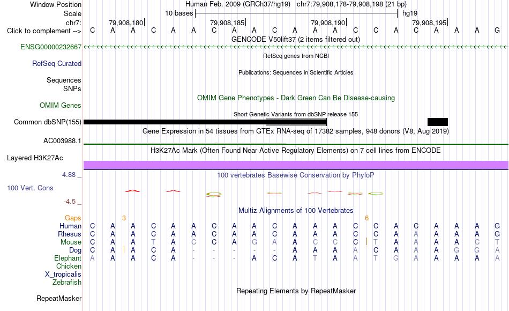Screen dimensions: 509x311
Task: Click the Short Genetic Variants from dbSNP title
Action: [x=296, y=114]
